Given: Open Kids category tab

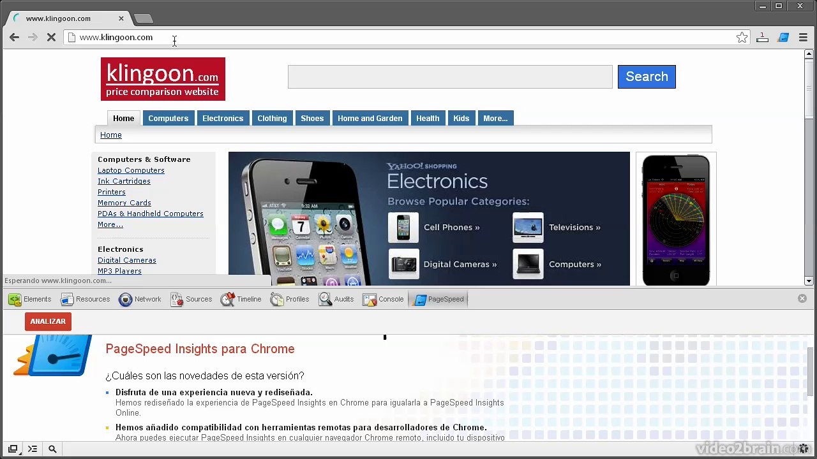Looking at the screenshot, I should (x=461, y=118).
